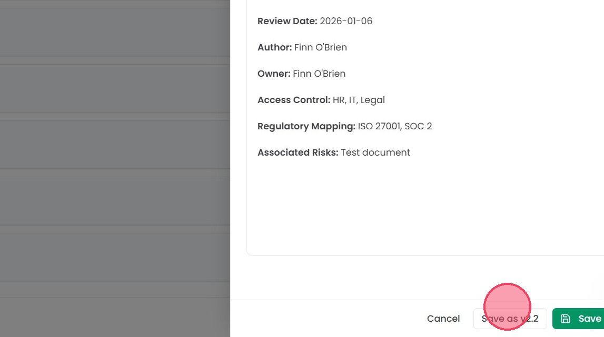Click the v2.2 version text on button
The image size is (604, 337).
(529, 319)
